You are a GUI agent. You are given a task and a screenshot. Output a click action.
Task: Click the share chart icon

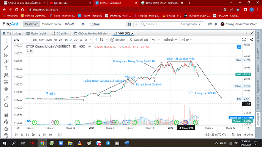(x=251, y=40)
